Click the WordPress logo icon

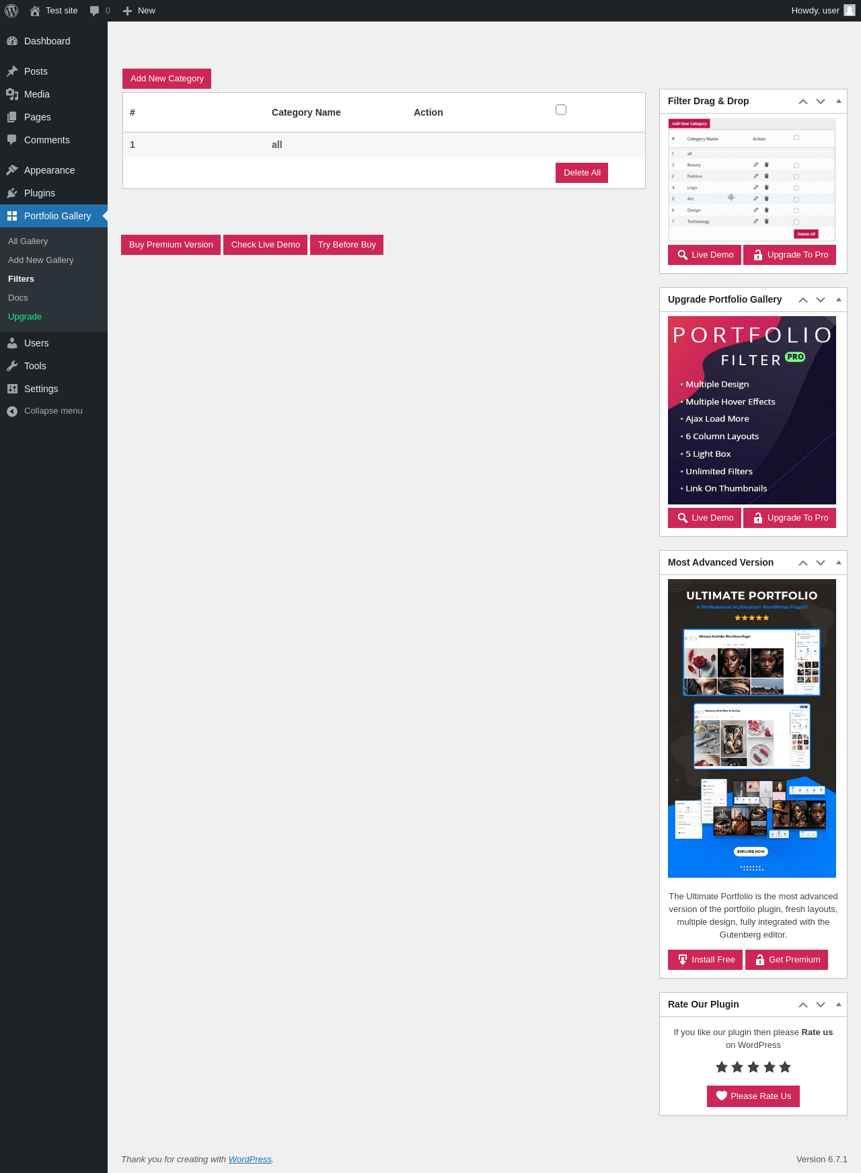[11, 11]
